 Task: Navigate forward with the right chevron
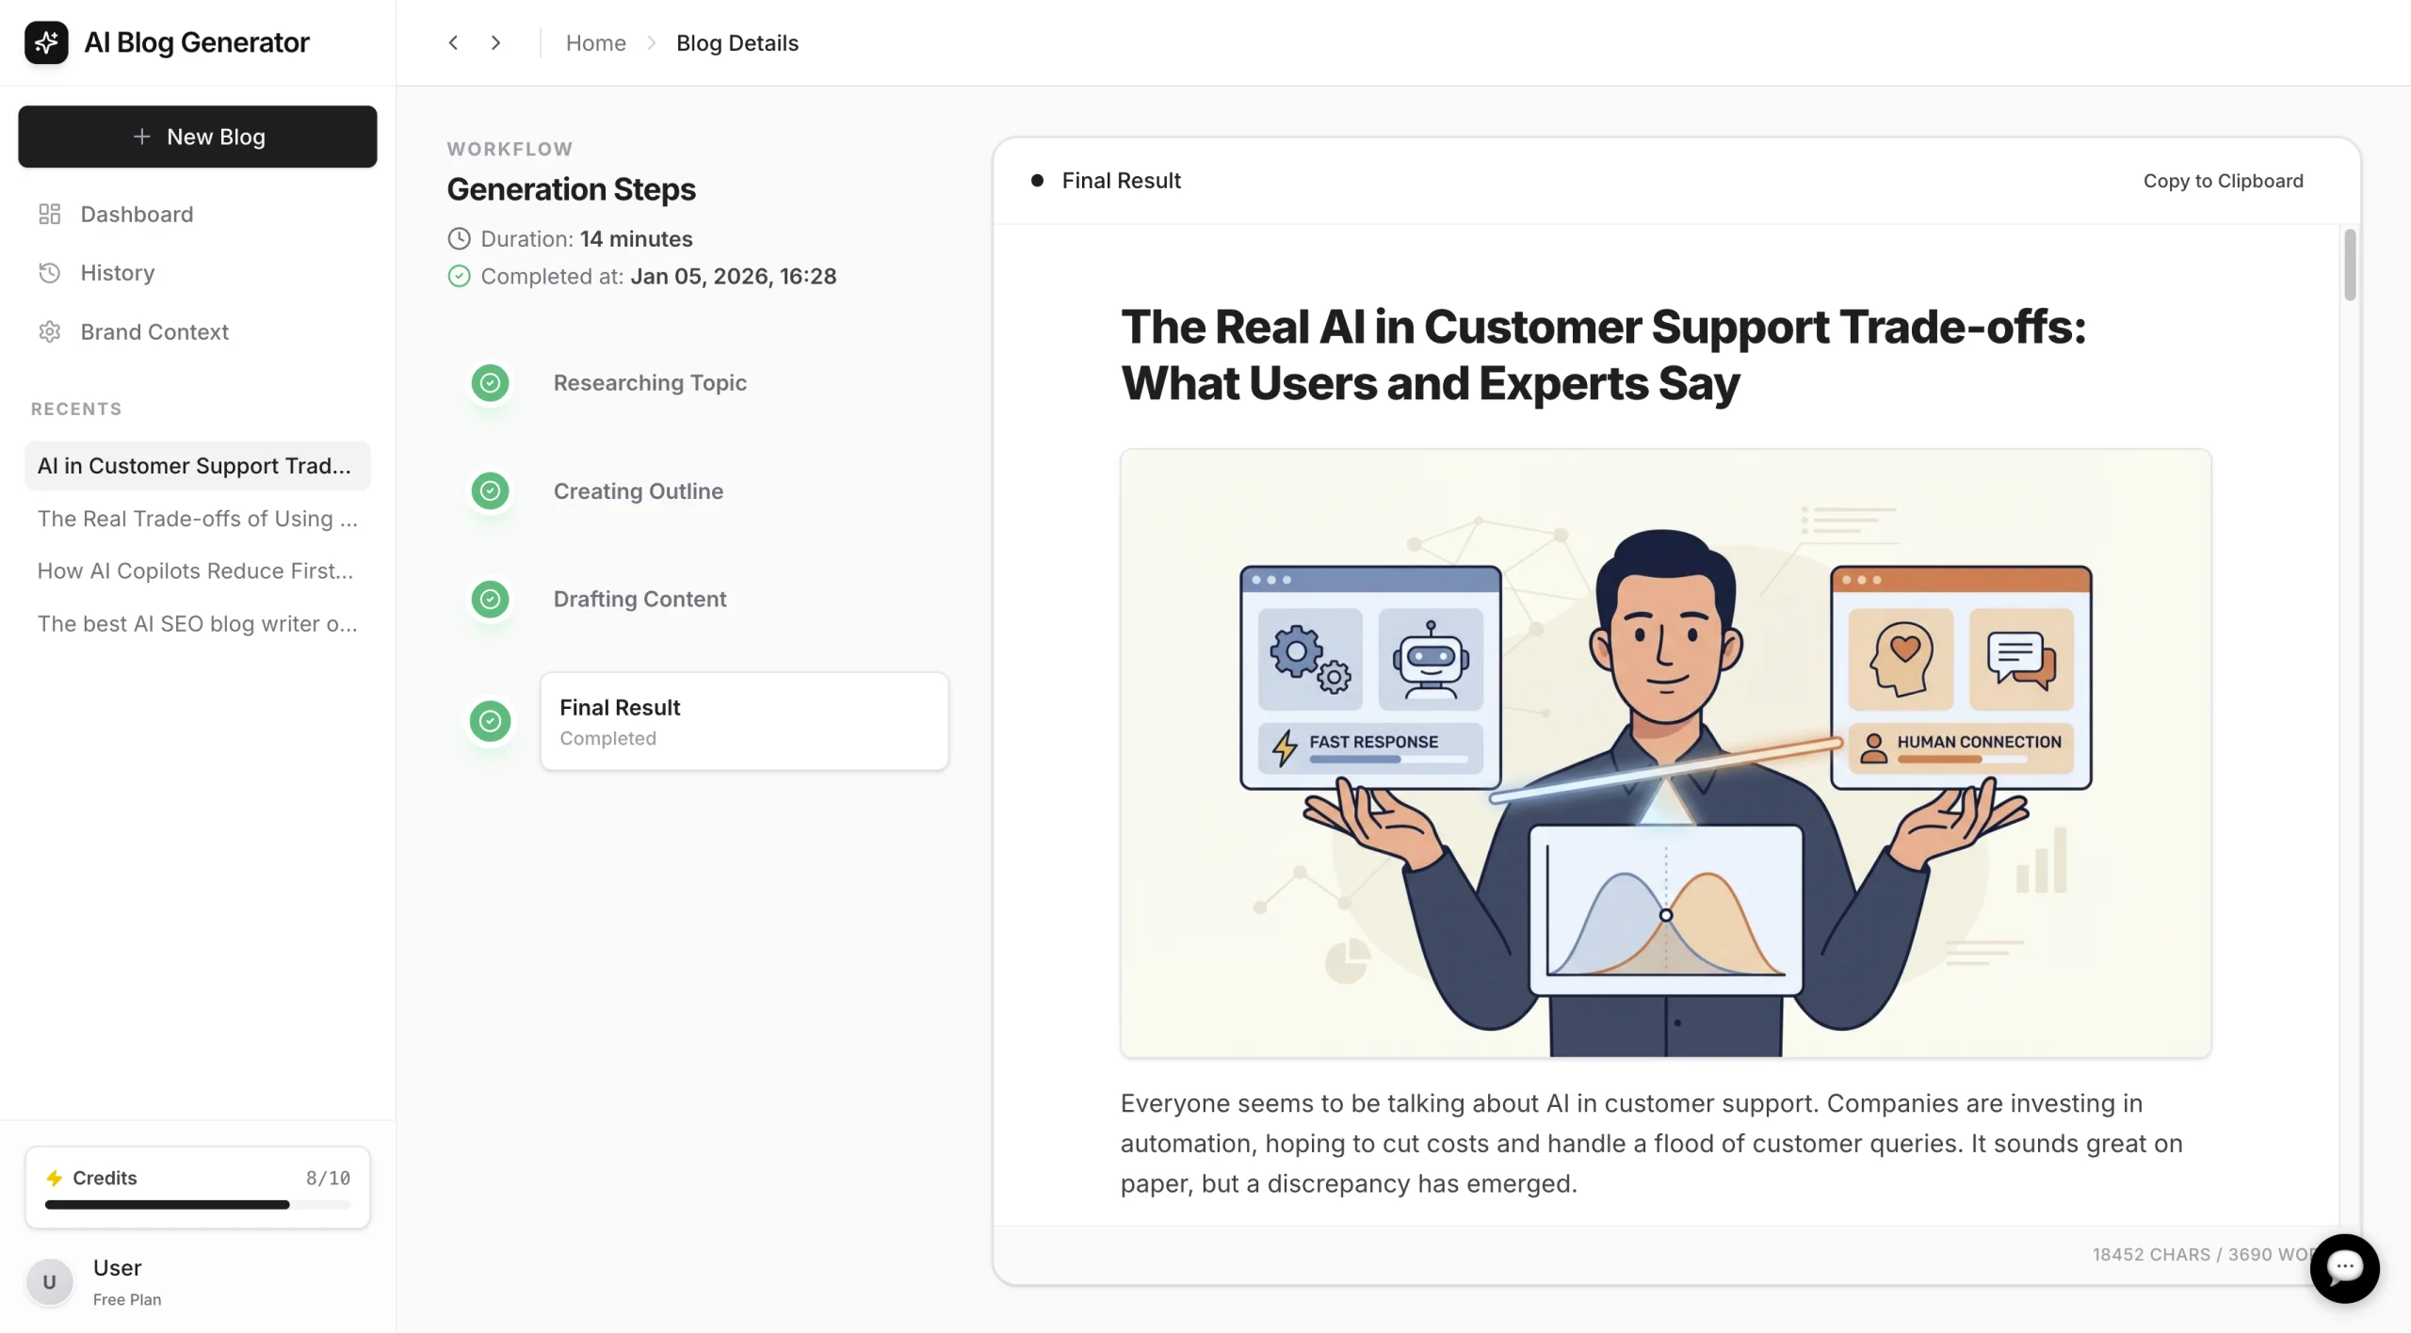click(495, 42)
